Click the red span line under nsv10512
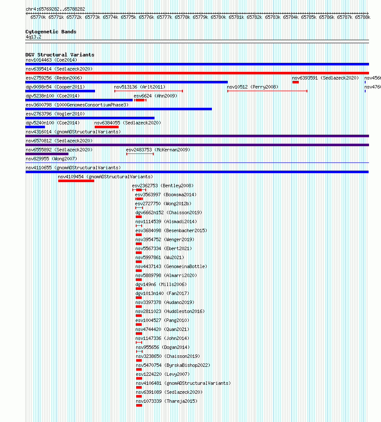The width and height of the screenshot is (381, 422). pyautogui.click(x=267, y=91)
